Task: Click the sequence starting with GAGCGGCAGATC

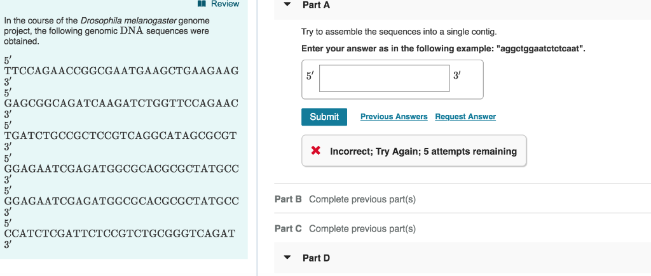Action: 121,103
